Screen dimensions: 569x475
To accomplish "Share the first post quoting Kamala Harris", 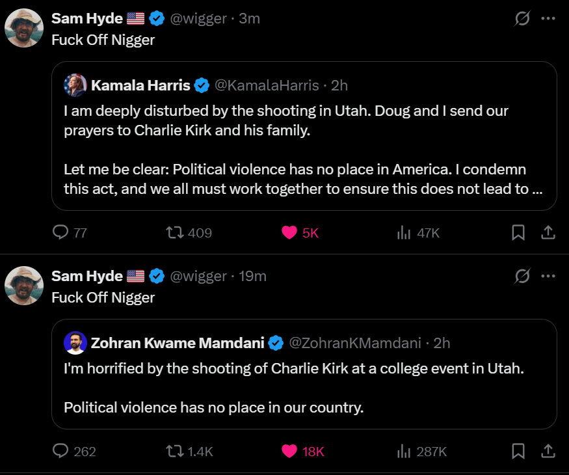I will tap(548, 232).
